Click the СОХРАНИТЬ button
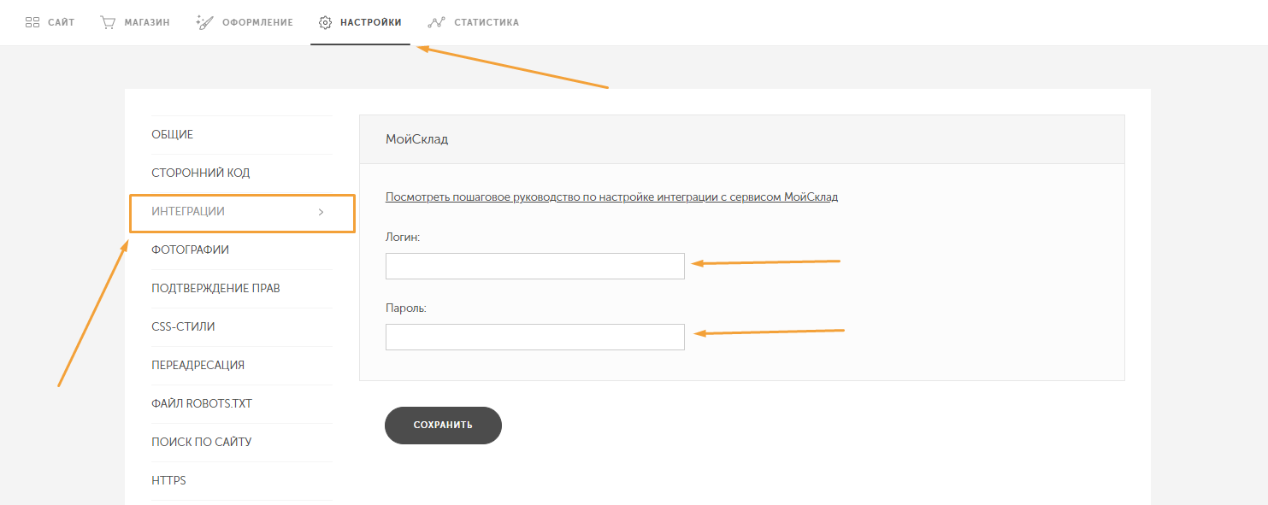The image size is (1268, 505). (x=443, y=426)
